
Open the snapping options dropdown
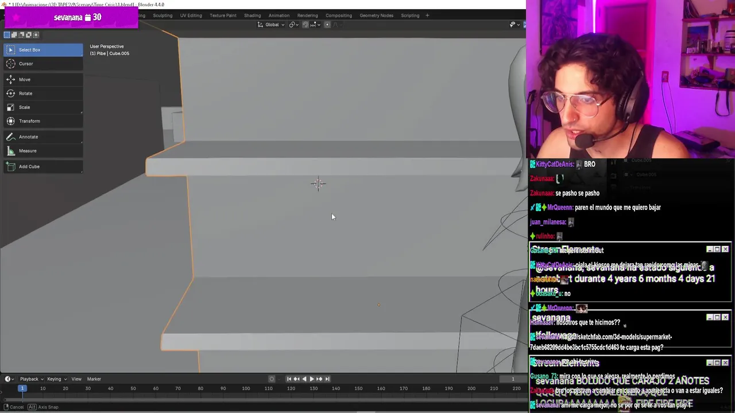[315, 25]
